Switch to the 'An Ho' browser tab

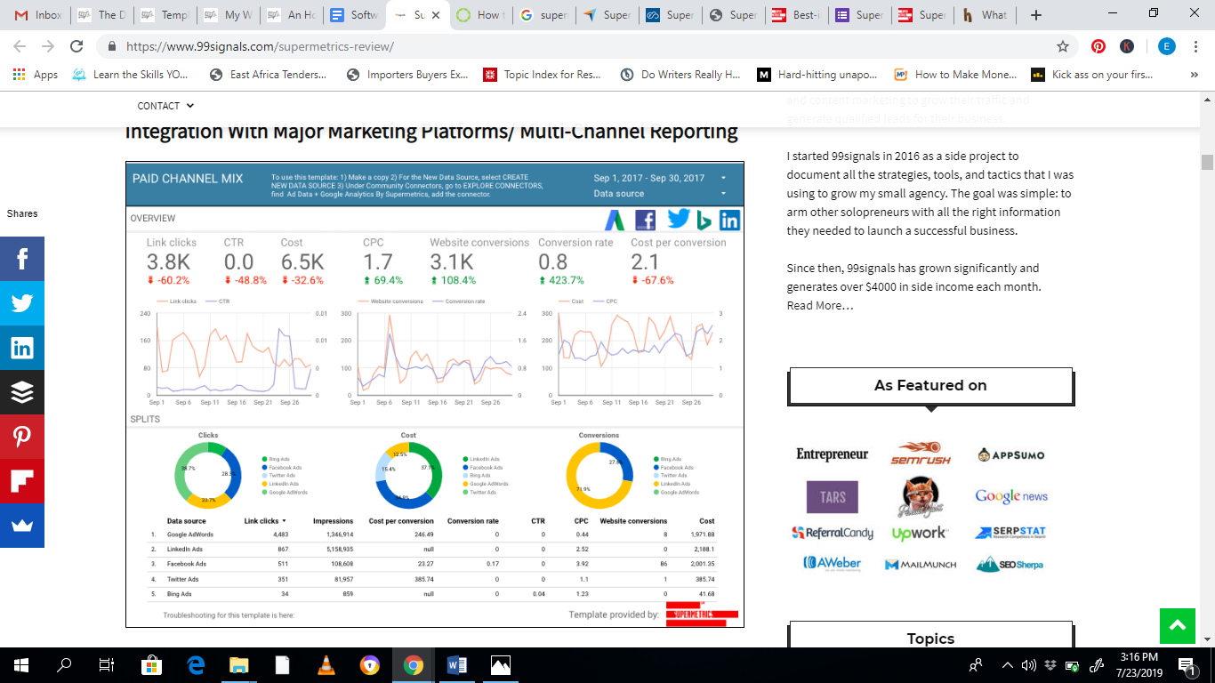tap(289, 15)
